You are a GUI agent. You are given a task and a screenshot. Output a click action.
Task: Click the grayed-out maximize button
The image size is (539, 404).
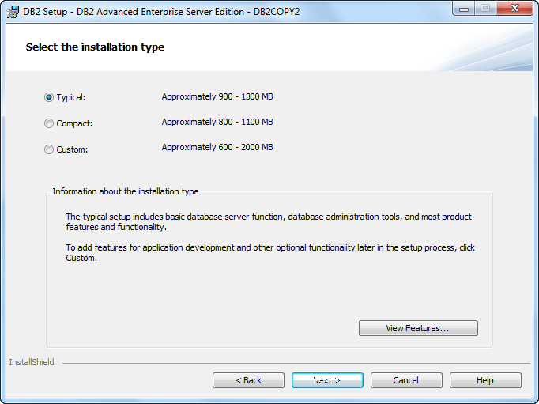(x=485, y=8)
